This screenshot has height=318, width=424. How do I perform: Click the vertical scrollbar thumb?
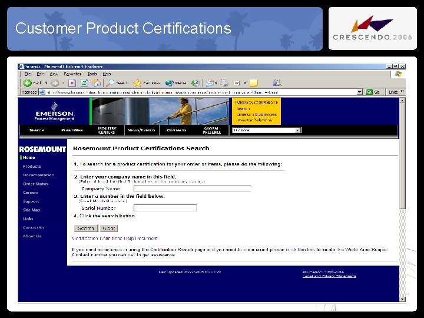402,155
